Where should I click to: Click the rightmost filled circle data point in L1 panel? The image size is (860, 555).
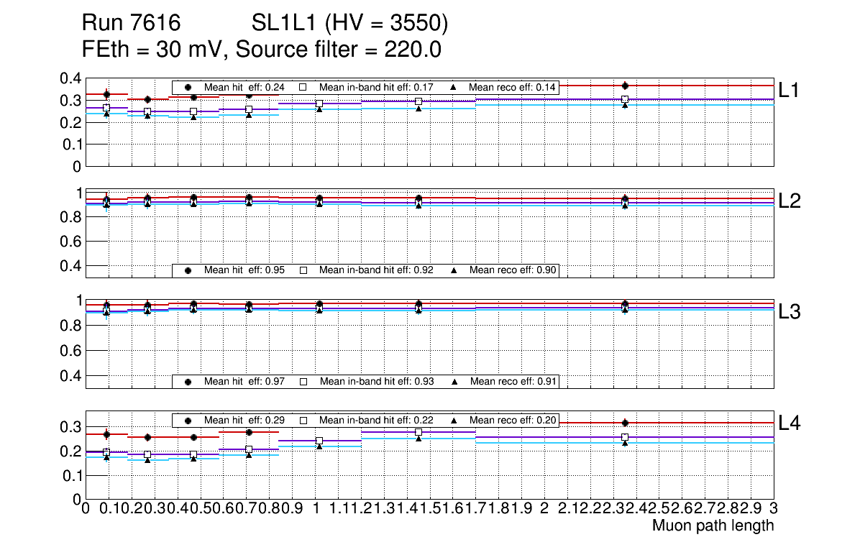[x=625, y=86]
